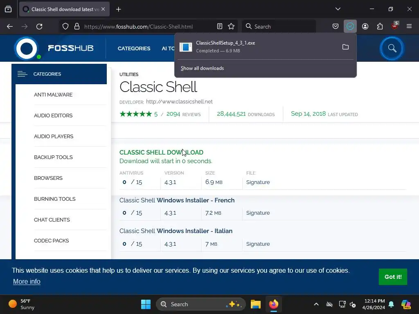Screen dimensions: 419x314
Task: Show hidden system tray icons
Action: coord(316,304)
